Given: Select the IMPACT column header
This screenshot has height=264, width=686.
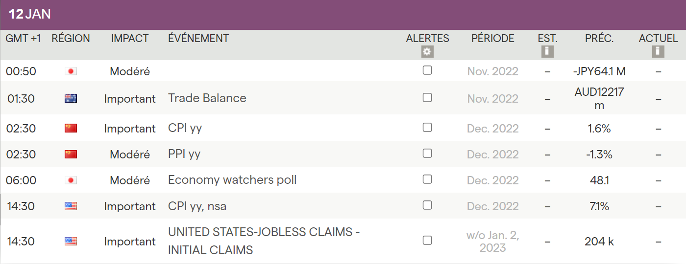Looking at the screenshot, I should 130,39.
